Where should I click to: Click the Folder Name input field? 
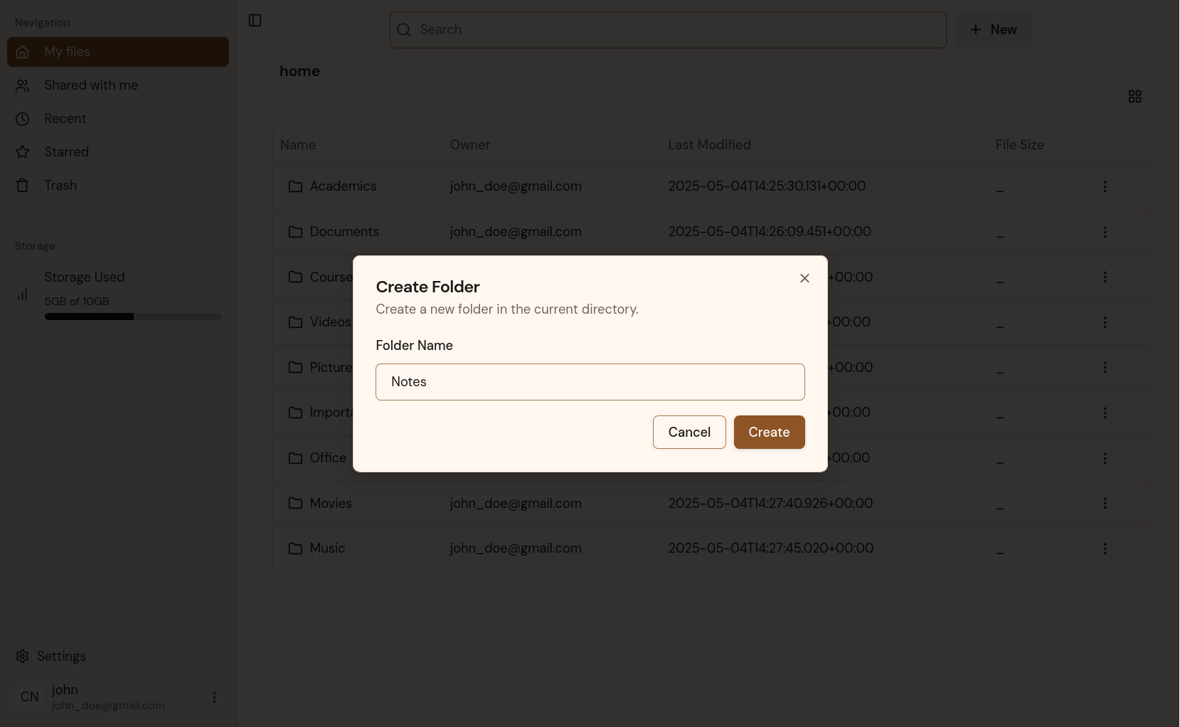[x=590, y=382]
